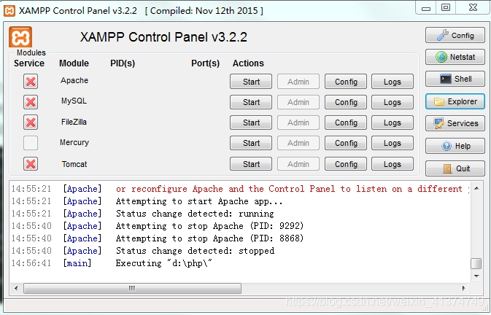The image size is (491, 315).
Task: Click the Mercury Admin button
Action: (298, 143)
